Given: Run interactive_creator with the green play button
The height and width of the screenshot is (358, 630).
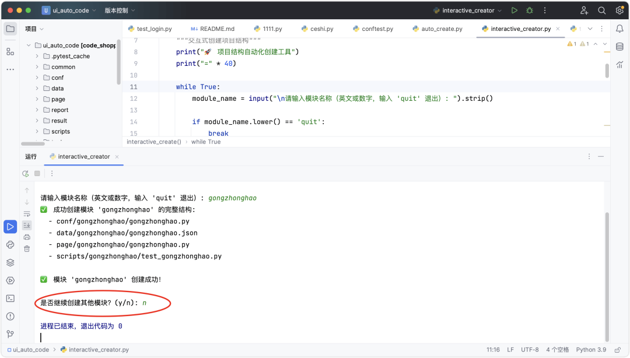Looking at the screenshot, I should tap(514, 10).
